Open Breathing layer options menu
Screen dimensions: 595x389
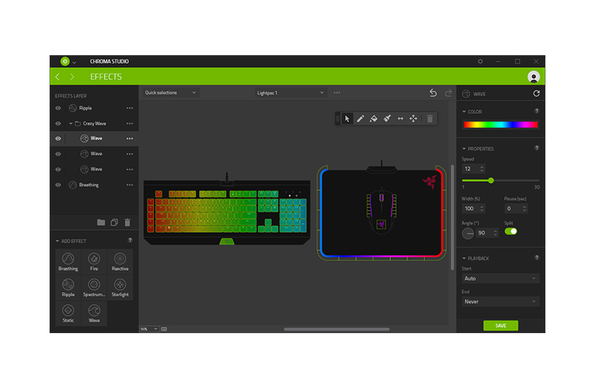click(130, 185)
